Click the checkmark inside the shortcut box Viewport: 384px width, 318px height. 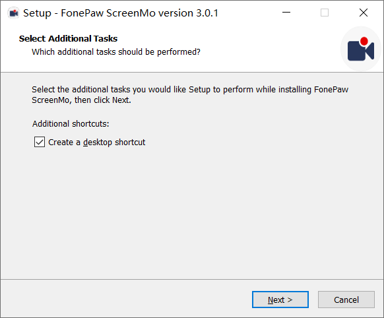click(x=40, y=142)
